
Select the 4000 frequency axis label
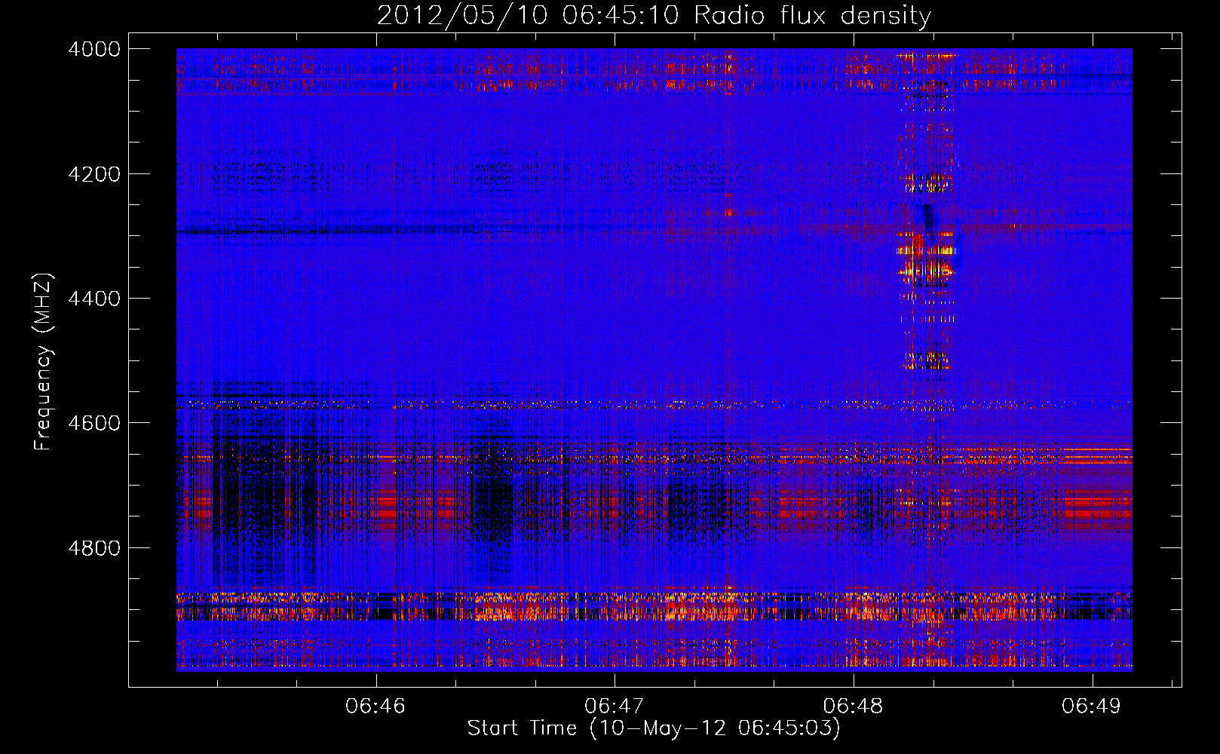[x=94, y=49]
